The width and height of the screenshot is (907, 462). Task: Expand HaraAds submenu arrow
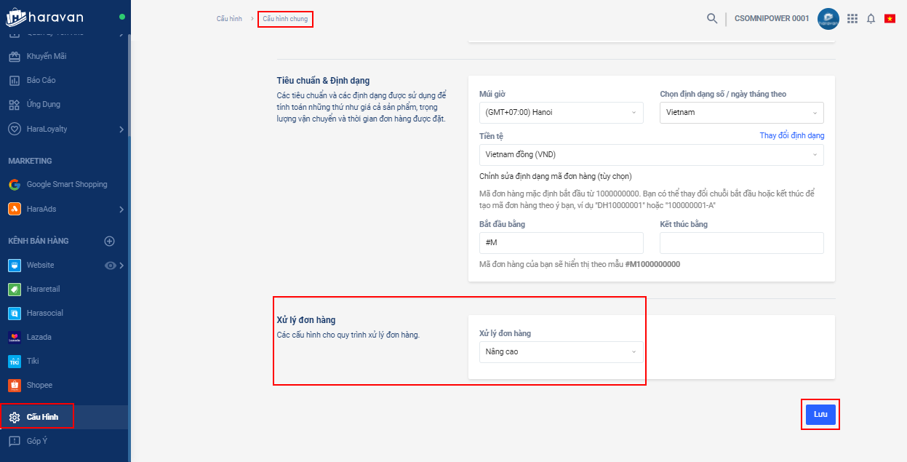[x=121, y=210]
